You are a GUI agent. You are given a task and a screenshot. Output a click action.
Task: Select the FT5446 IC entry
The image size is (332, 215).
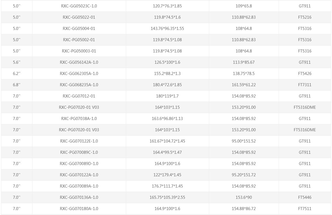coord(305,197)
